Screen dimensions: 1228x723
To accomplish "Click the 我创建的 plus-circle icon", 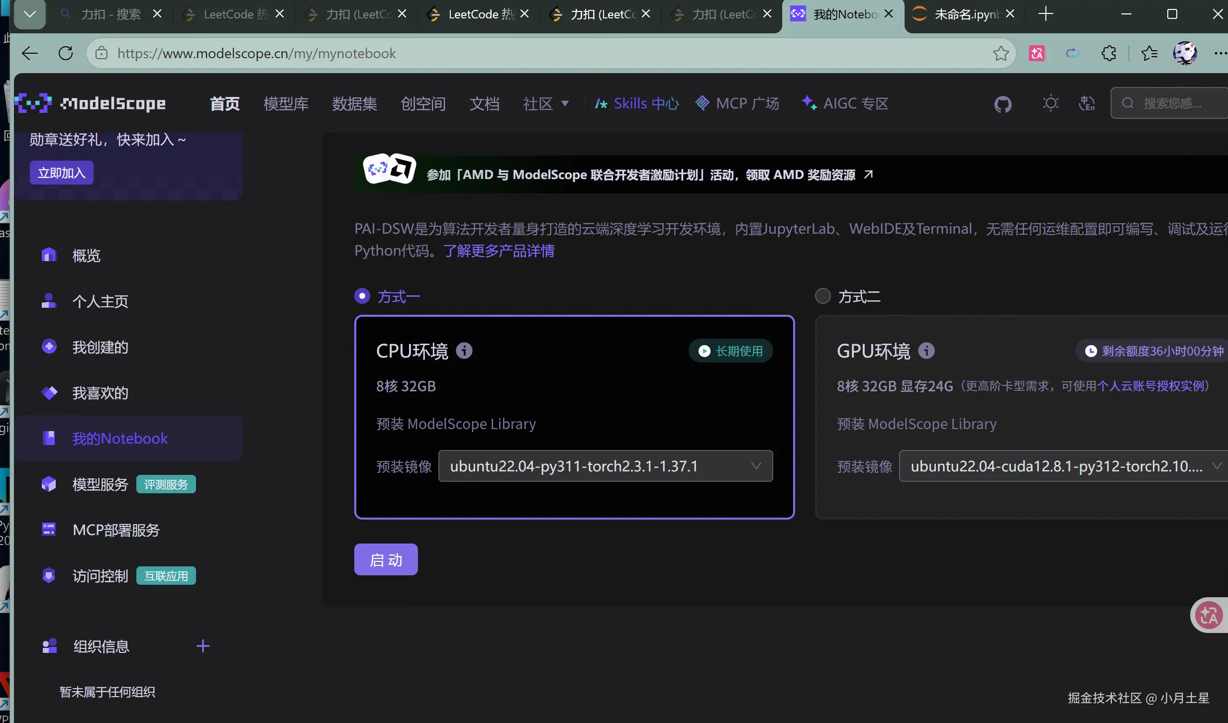I will coord(49,347).
